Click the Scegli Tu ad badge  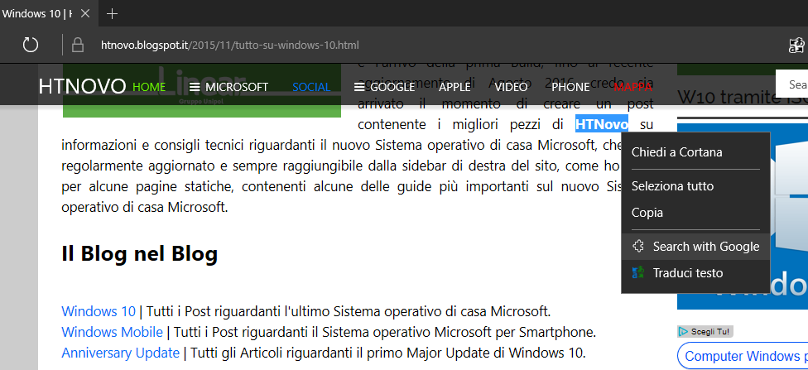[705, 331]
